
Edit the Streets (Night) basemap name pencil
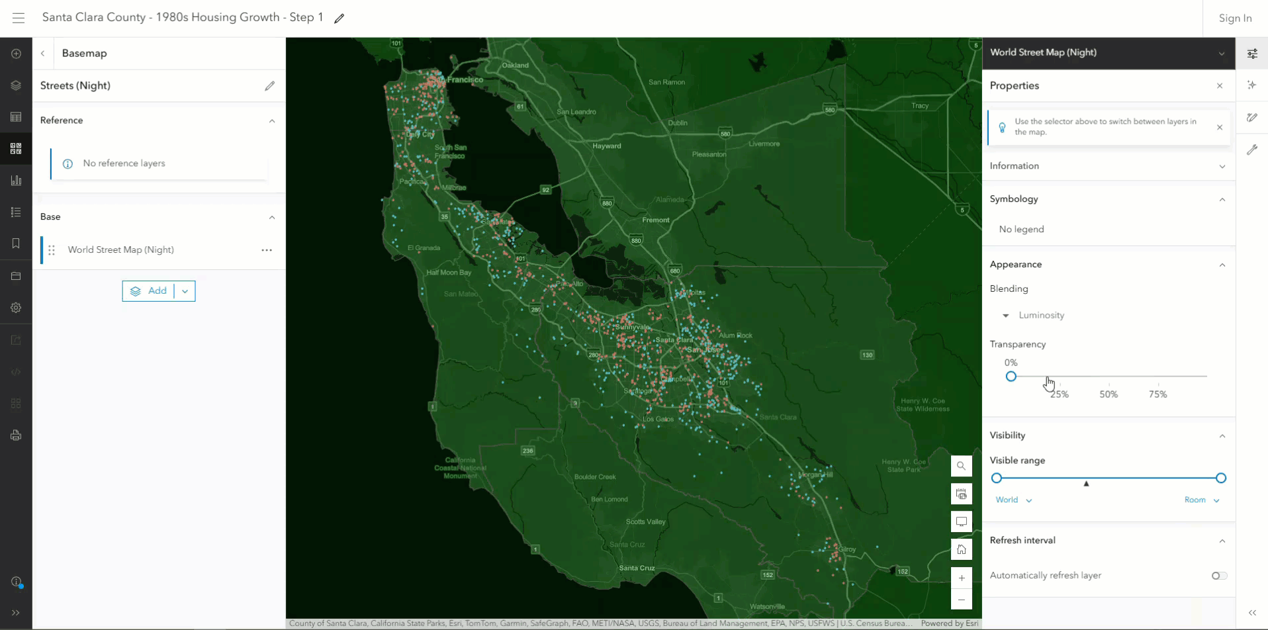[269, 85]
